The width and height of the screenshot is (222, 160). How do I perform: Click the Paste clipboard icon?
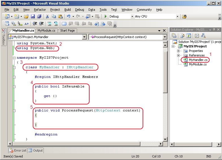[60, 16]
